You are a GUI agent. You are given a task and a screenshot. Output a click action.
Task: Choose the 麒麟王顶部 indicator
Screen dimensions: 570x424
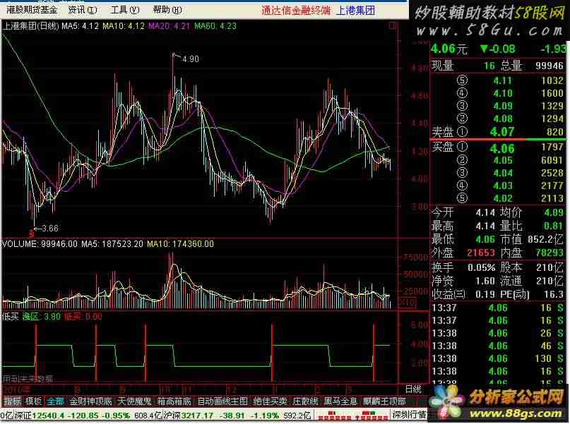(x=384, y=401)
